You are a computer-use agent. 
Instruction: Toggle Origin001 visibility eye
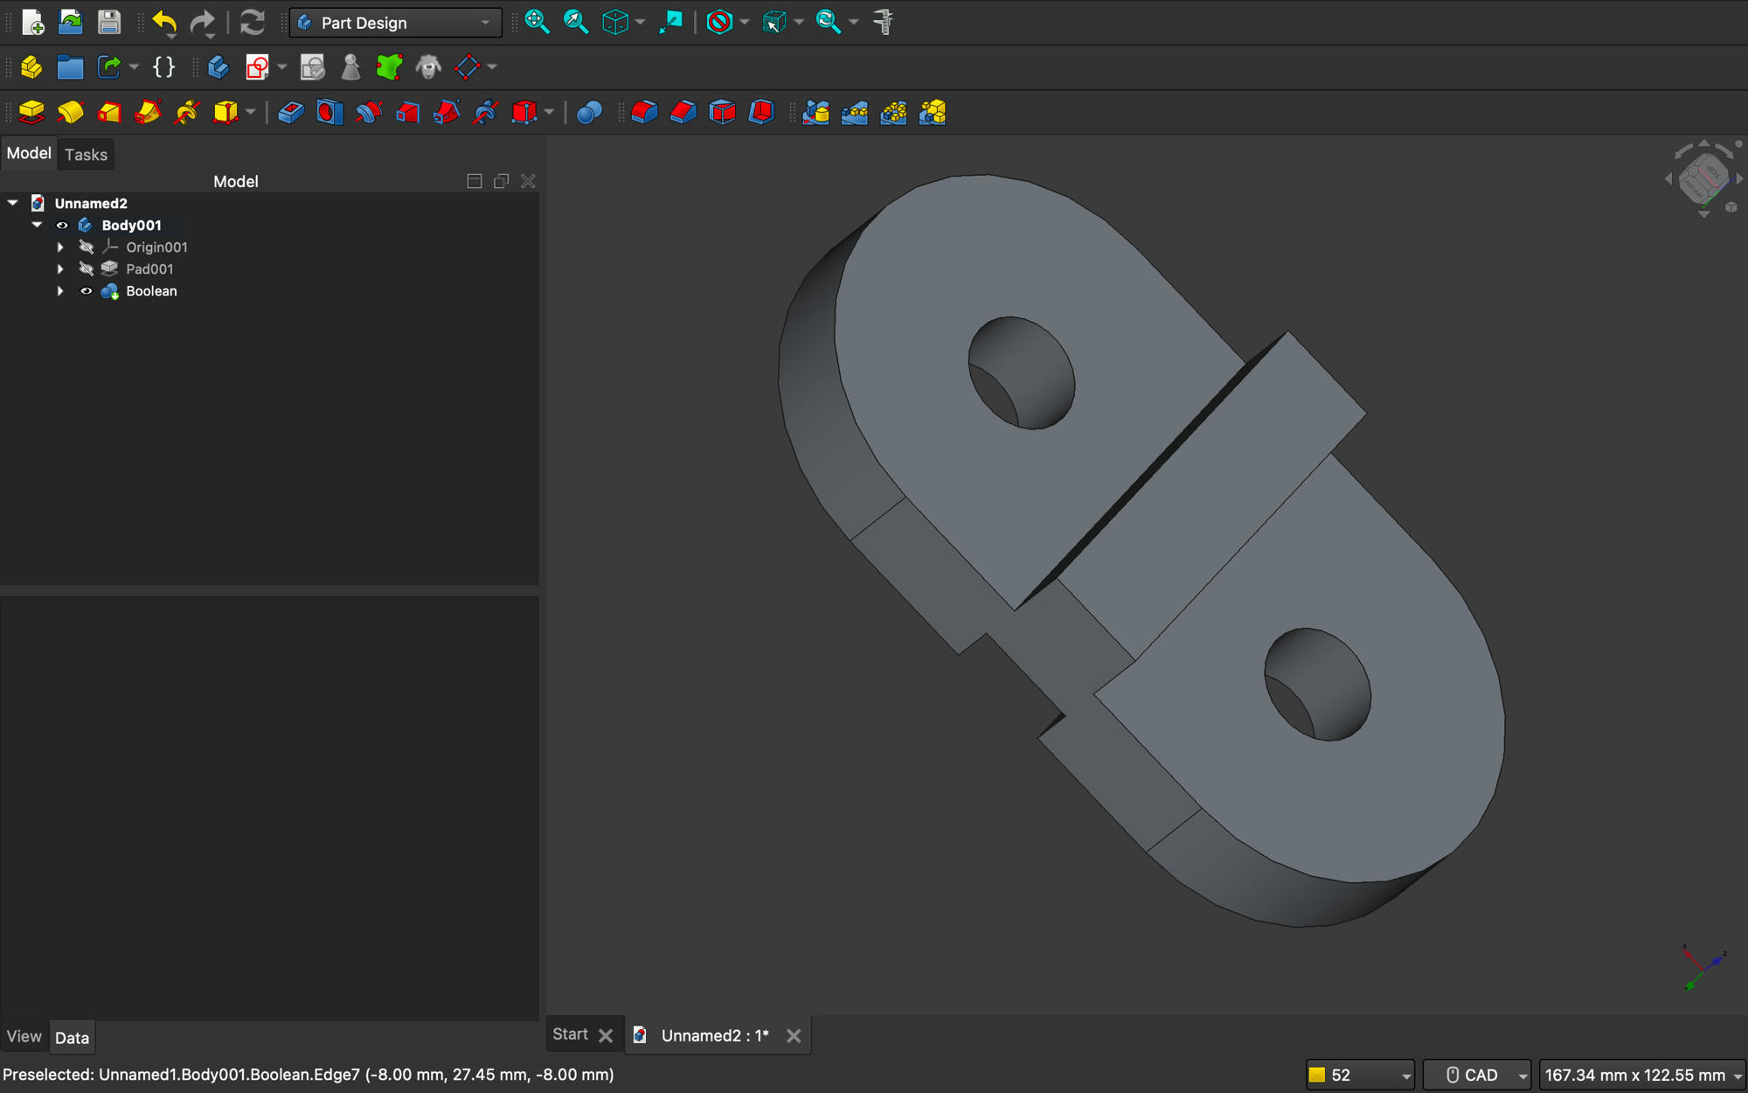point(87,247)
